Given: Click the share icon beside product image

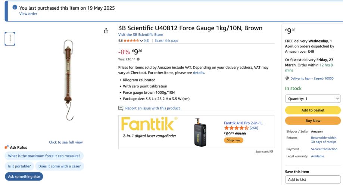Looking at the screenshot, I should point(106,31).
